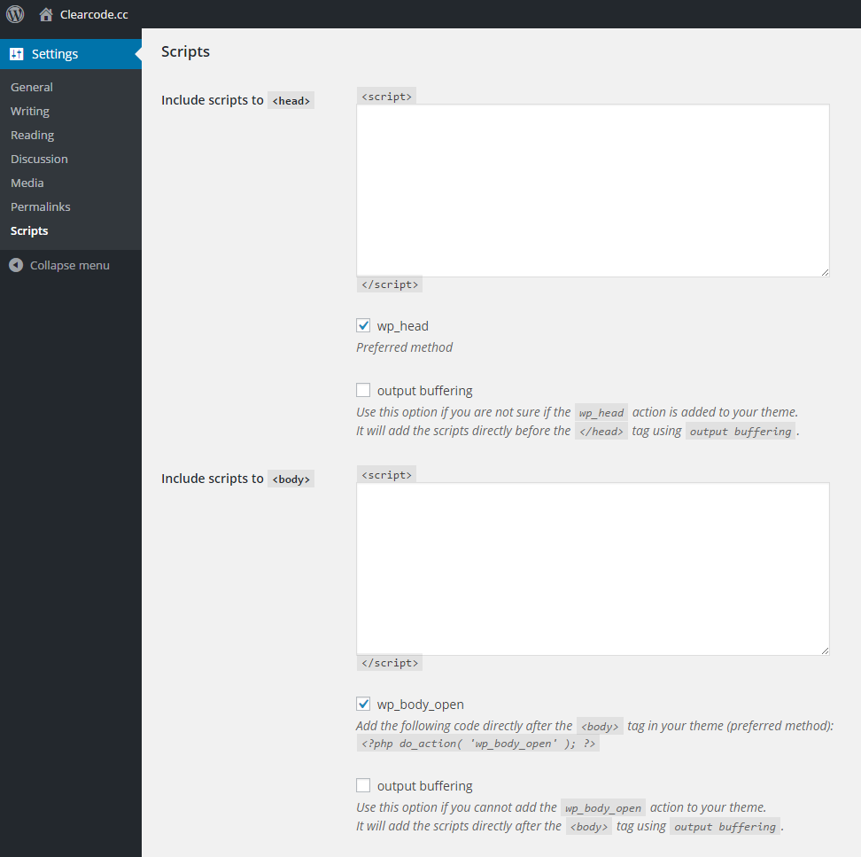
Task: Go to Discussion settings
Action: pyautogui.click(x=40, y=159)
